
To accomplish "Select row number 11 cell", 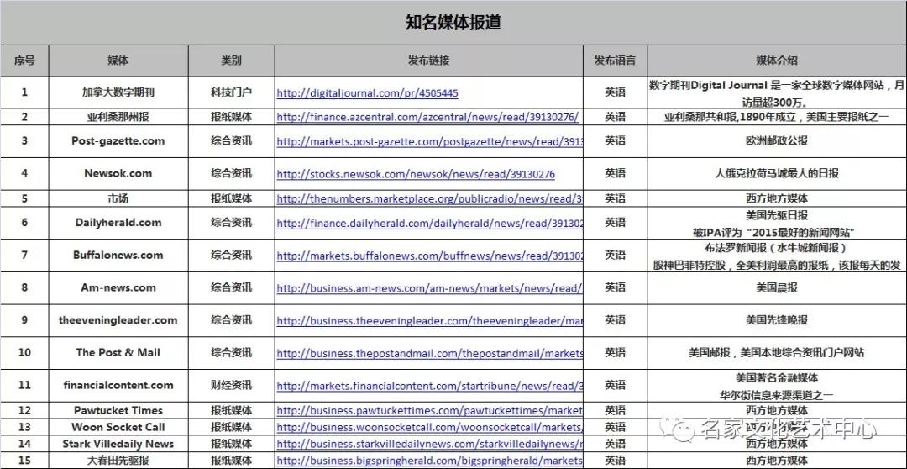I will coord(24,385).
